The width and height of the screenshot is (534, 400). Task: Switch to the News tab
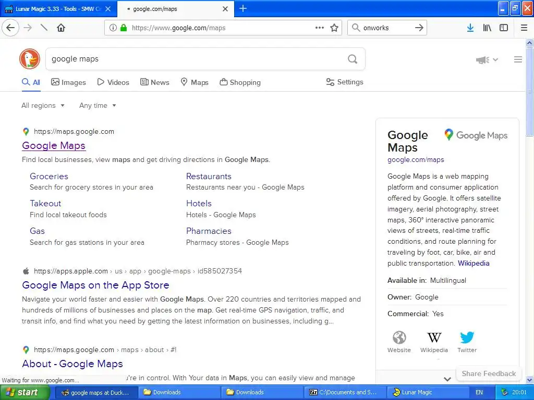[x=154, y=82]
